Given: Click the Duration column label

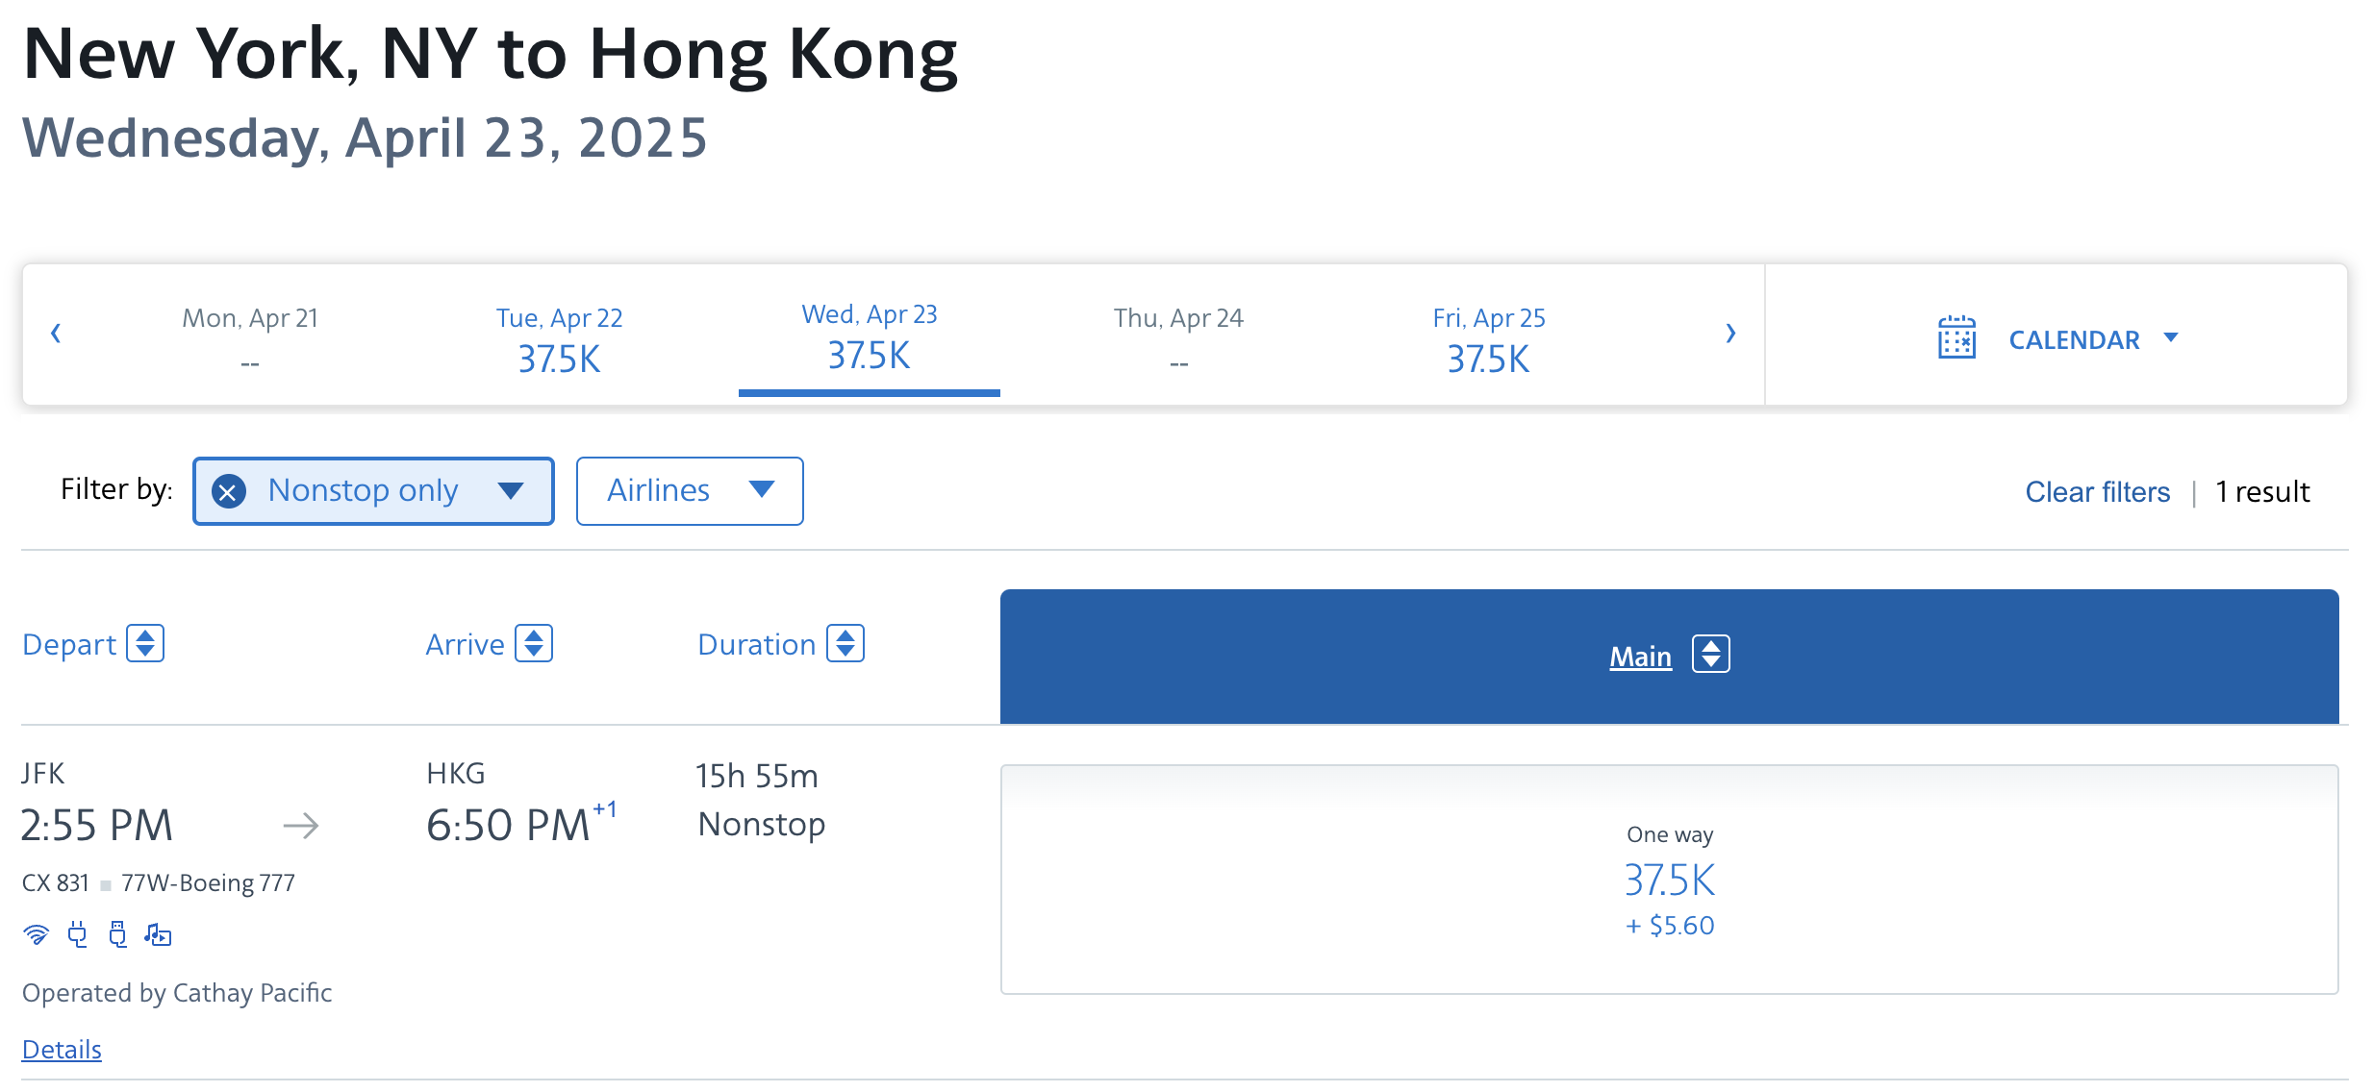Looking at the screenshot, I should click(x=756, y=644).
